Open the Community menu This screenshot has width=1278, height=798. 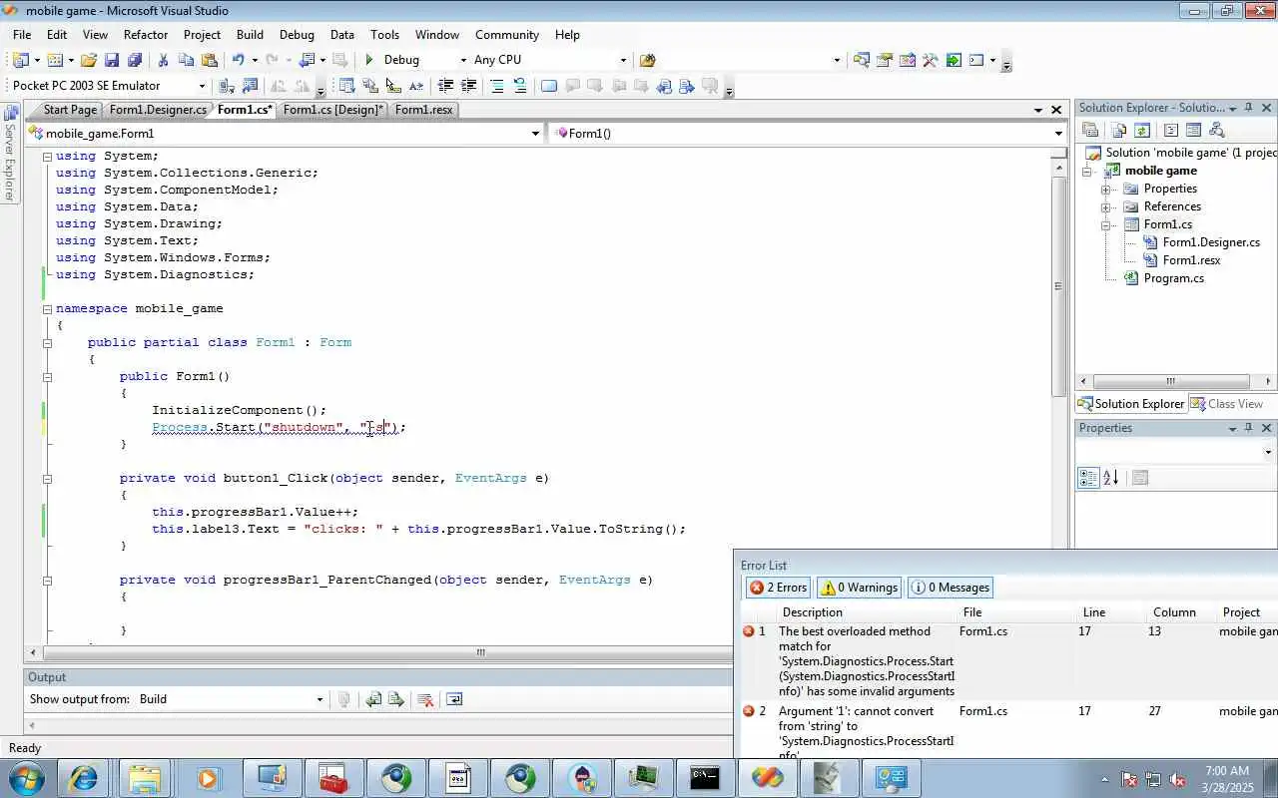pos(507,34)
